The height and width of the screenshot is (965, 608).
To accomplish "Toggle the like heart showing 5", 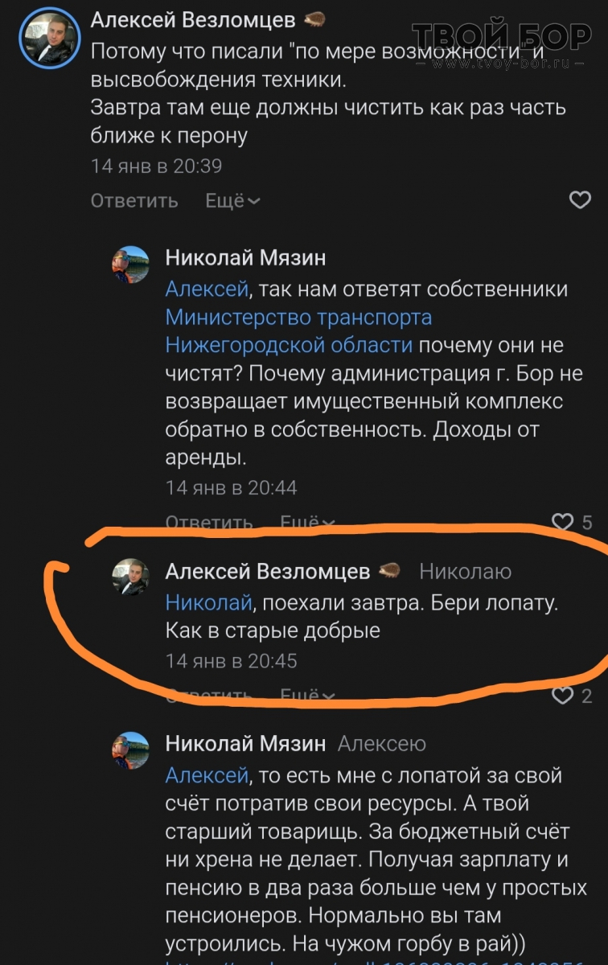I will [x=563, y=523].
